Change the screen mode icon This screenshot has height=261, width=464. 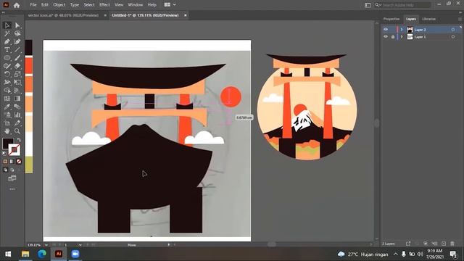(12, 178)
